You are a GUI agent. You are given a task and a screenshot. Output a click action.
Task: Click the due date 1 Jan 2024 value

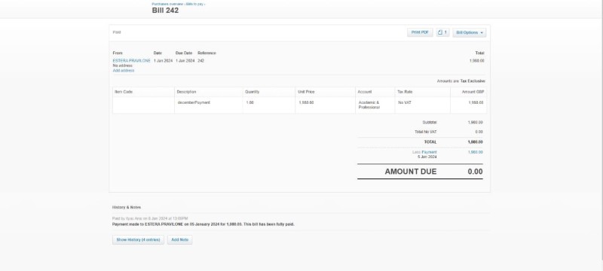click(185, 61)
